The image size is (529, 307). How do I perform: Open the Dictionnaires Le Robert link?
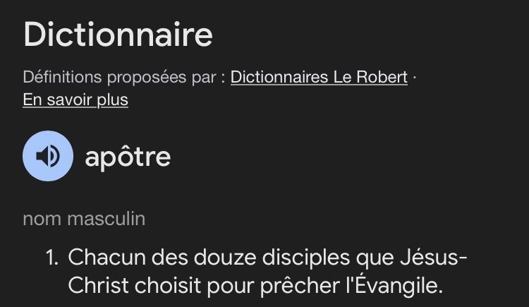(319, 76)
